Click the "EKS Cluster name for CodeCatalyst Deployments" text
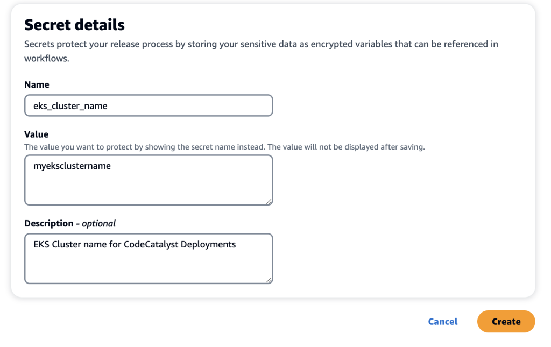551x347 pixels. 135,244
